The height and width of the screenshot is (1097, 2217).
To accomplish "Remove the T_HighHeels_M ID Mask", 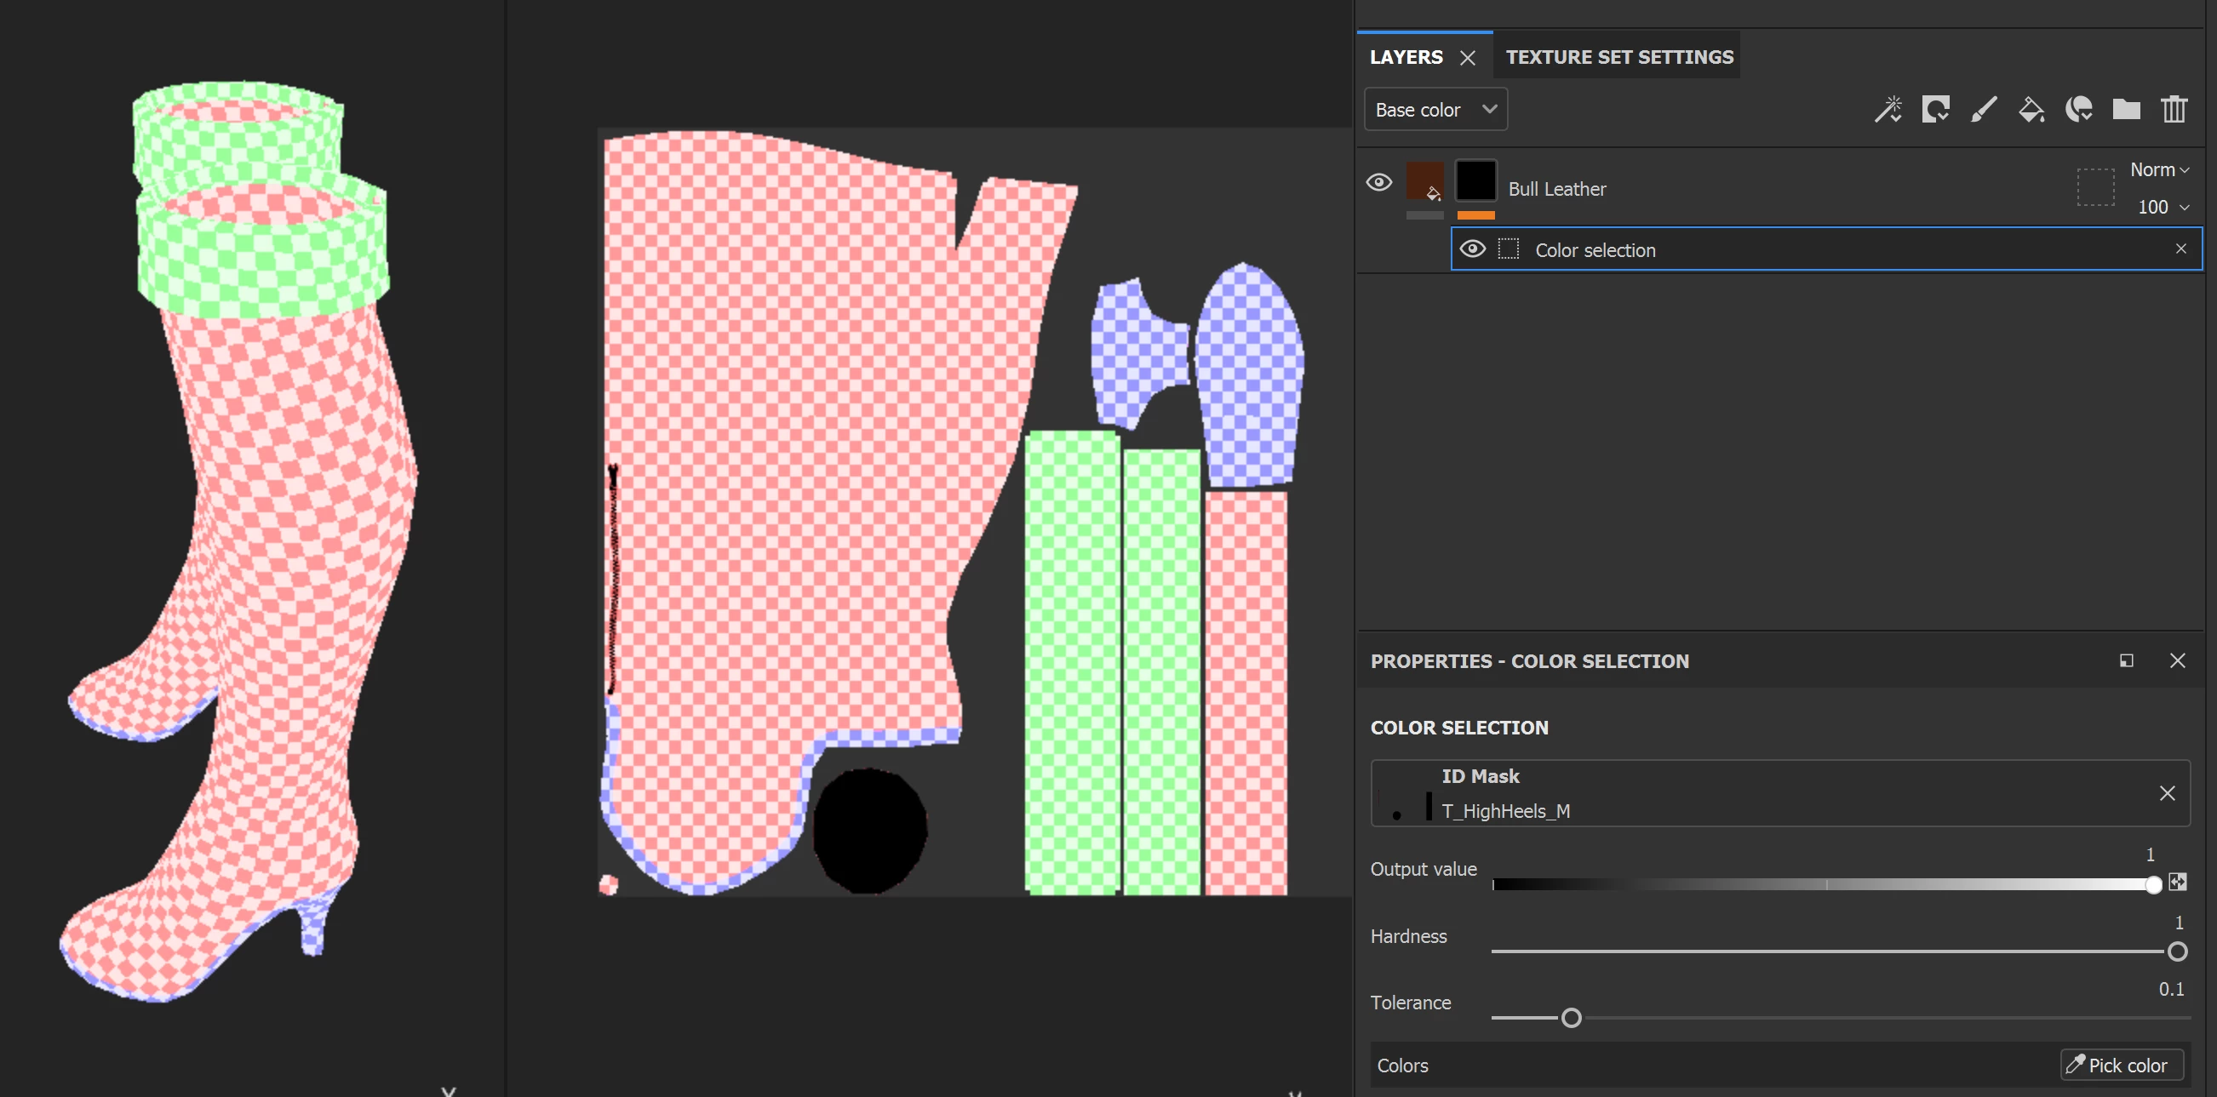I will pos(2167,793).
